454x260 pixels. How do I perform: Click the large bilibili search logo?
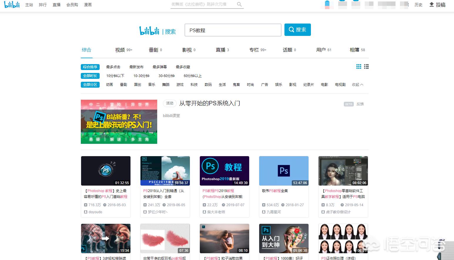pos(149,30)
